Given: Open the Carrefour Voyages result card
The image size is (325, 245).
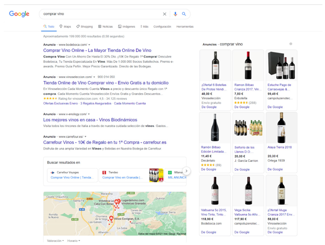Looking at the screenshot, I should point(70,175).
